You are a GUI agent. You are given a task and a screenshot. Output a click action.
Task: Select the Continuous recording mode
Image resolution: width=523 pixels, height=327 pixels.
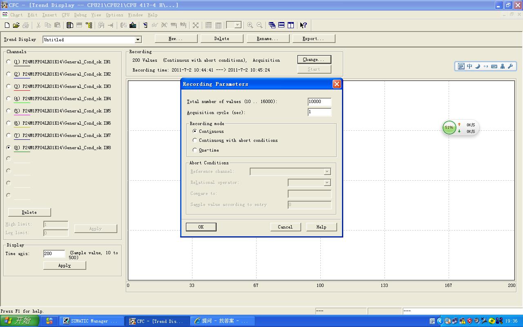pyautogui.click(x=195, y=131)
